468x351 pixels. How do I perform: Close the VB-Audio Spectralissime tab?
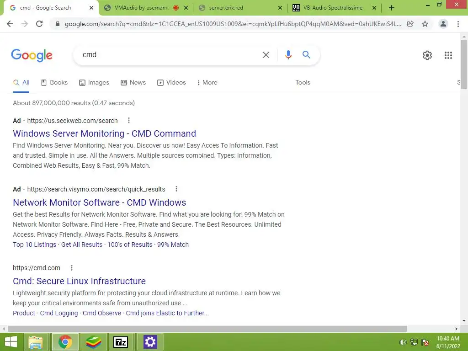pyautogui.click(x=374, y=8)
